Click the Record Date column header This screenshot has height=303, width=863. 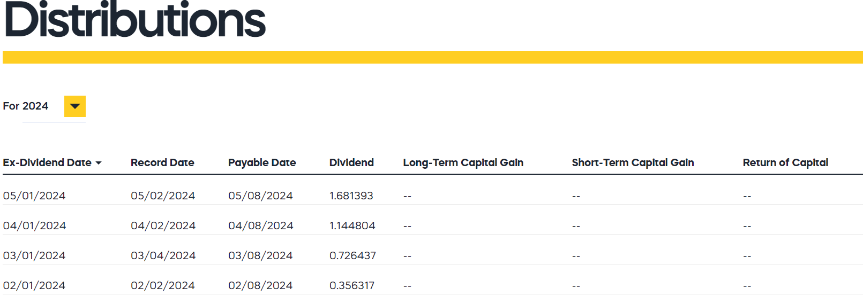point(162,163)
